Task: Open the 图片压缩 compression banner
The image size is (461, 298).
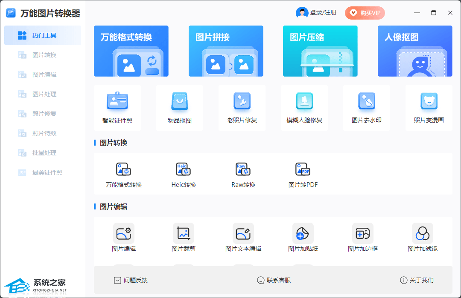Action: [x=320, y=51]
